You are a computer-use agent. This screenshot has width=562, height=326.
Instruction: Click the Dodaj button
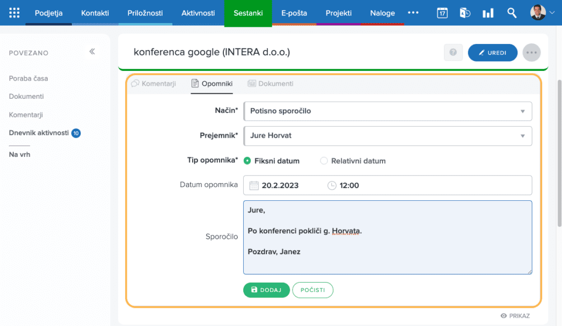coord(266,290)
